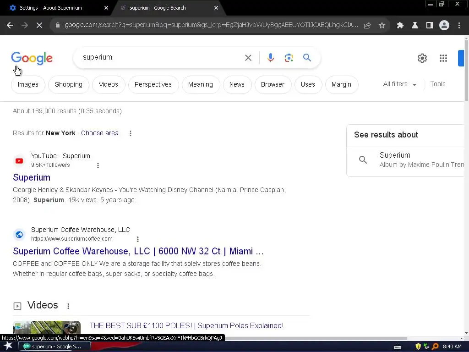The height and width of the screenshot is (352, 469).
Task: Select the News filter chip
Action: [x=237, y=84]
